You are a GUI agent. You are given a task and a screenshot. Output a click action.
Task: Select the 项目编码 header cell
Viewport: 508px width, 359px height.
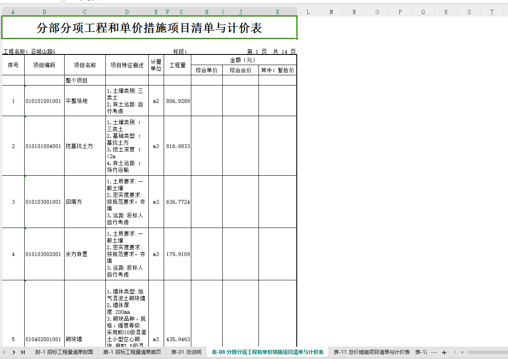pyautogui.click(x=44, y=65)
